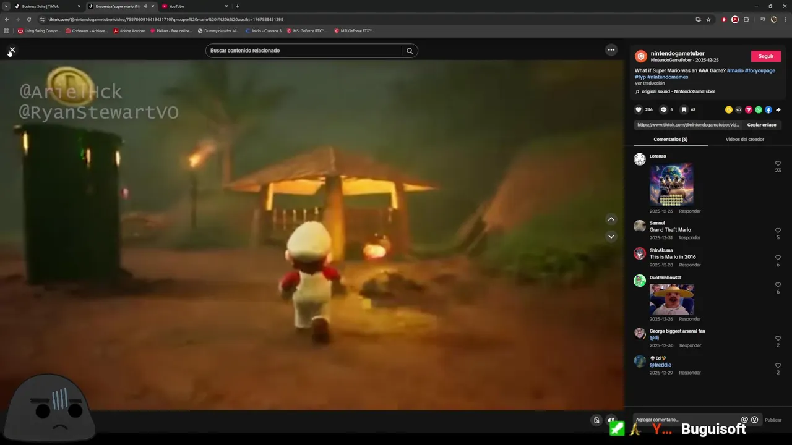Open the 'Codewars - Achieve...' bookmark
This screenshot has width=792, height=445.
pyautogui.click(x=86, y=30)
